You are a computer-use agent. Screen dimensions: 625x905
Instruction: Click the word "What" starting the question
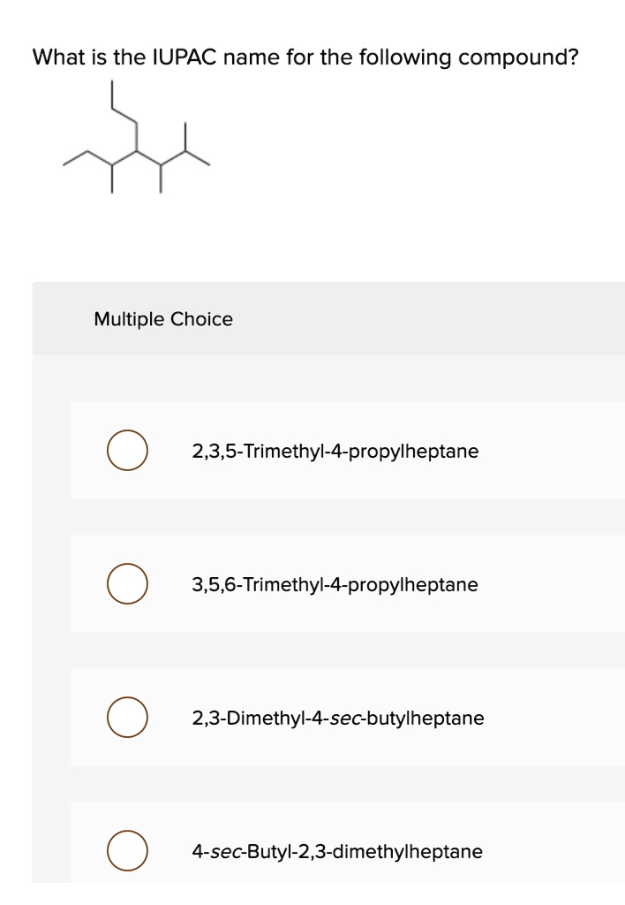tap(56, 58)
